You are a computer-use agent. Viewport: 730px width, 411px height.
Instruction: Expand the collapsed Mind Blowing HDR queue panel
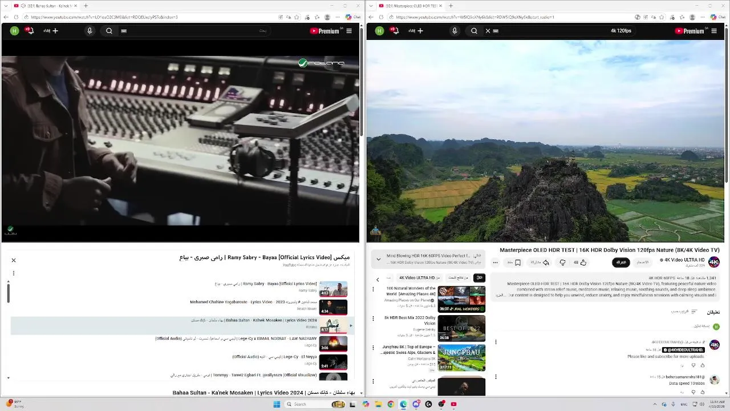coord(378,259)
